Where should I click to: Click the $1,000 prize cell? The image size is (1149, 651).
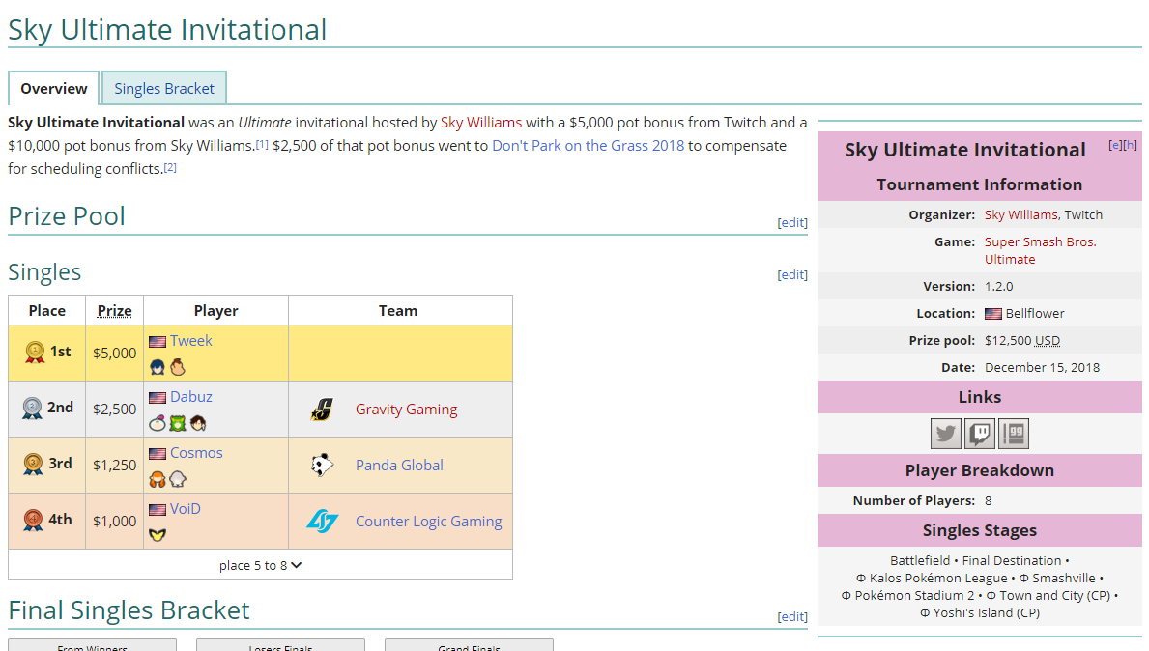114,522
